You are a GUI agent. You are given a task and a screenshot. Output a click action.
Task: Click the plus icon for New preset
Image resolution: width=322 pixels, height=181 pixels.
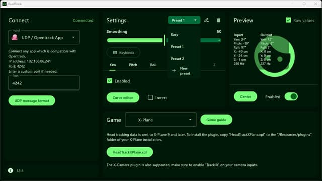(x=174, y=71)
